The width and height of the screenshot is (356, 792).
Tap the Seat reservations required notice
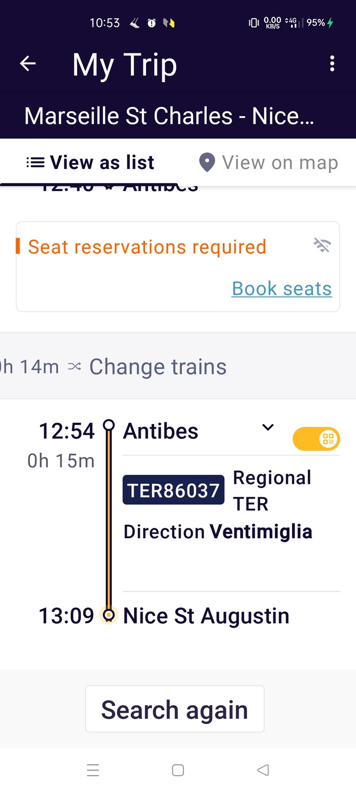click(147, 247)
